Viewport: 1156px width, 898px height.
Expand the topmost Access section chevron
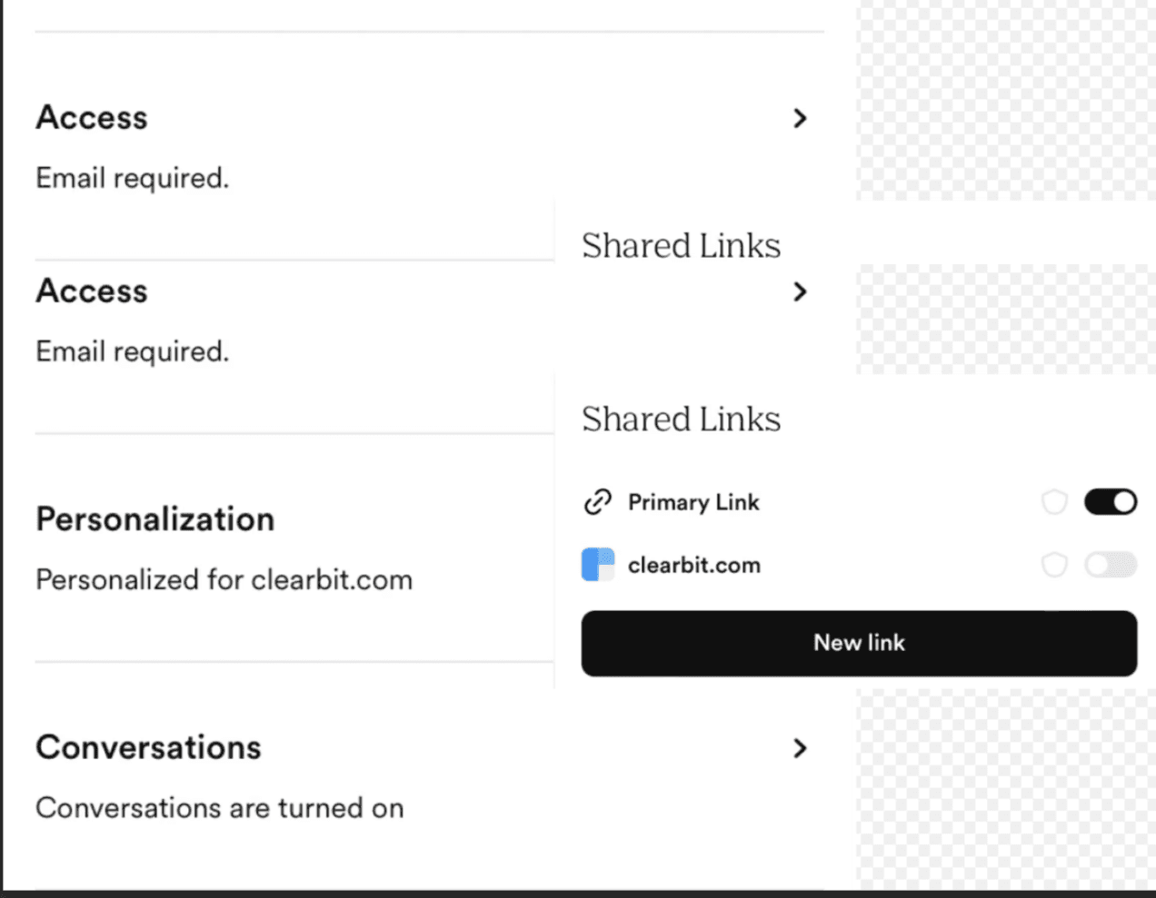point(800,118)
